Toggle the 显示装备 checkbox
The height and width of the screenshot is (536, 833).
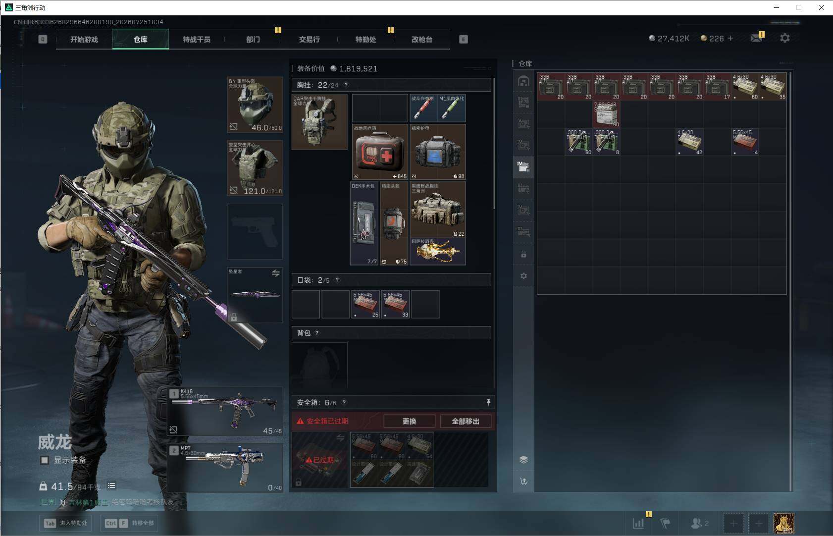coord(45,460)
